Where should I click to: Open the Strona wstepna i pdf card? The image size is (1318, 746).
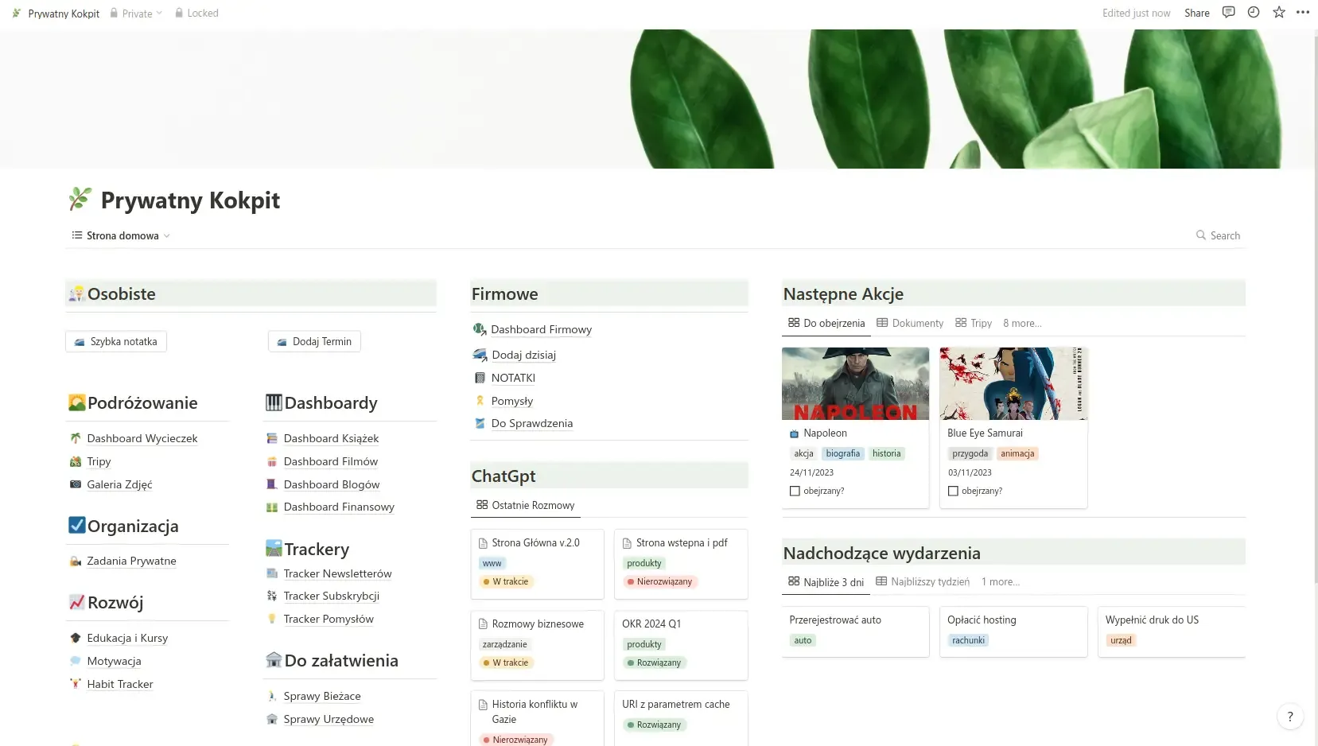point(681,564)
